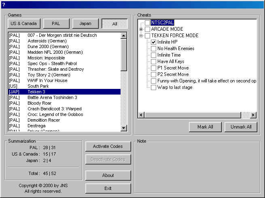
Task: Select the ARCADE MODE label in the tree
Action: [x=167, y=29]
